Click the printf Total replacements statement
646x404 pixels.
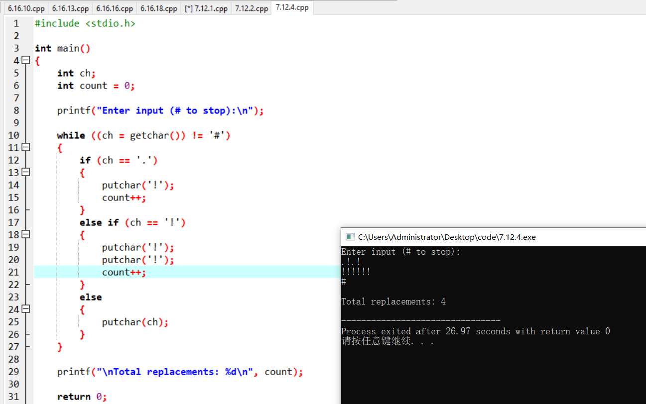pos(180,372)
